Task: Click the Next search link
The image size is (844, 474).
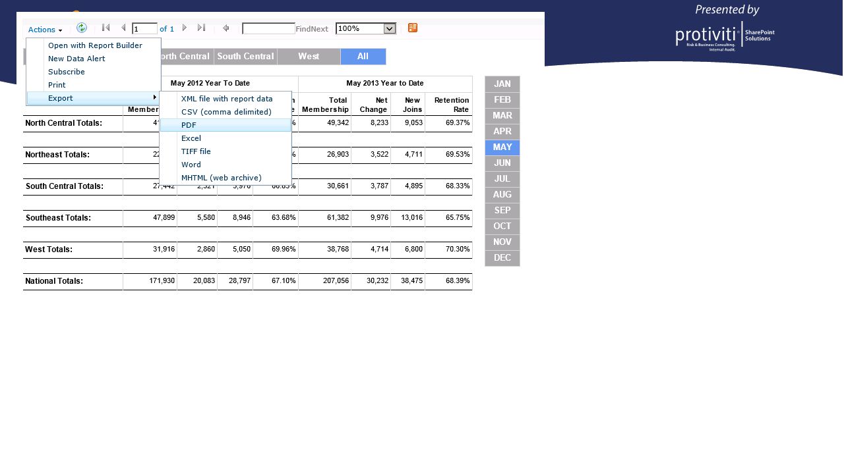Action: [x=319, y=29]
